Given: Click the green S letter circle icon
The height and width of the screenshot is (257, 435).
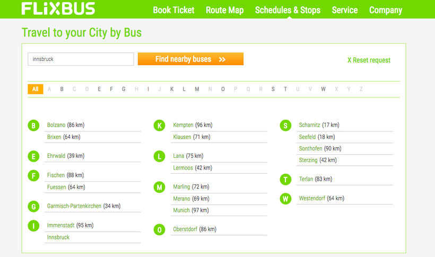Looking at the screenshot, I should tap(285, 126).
